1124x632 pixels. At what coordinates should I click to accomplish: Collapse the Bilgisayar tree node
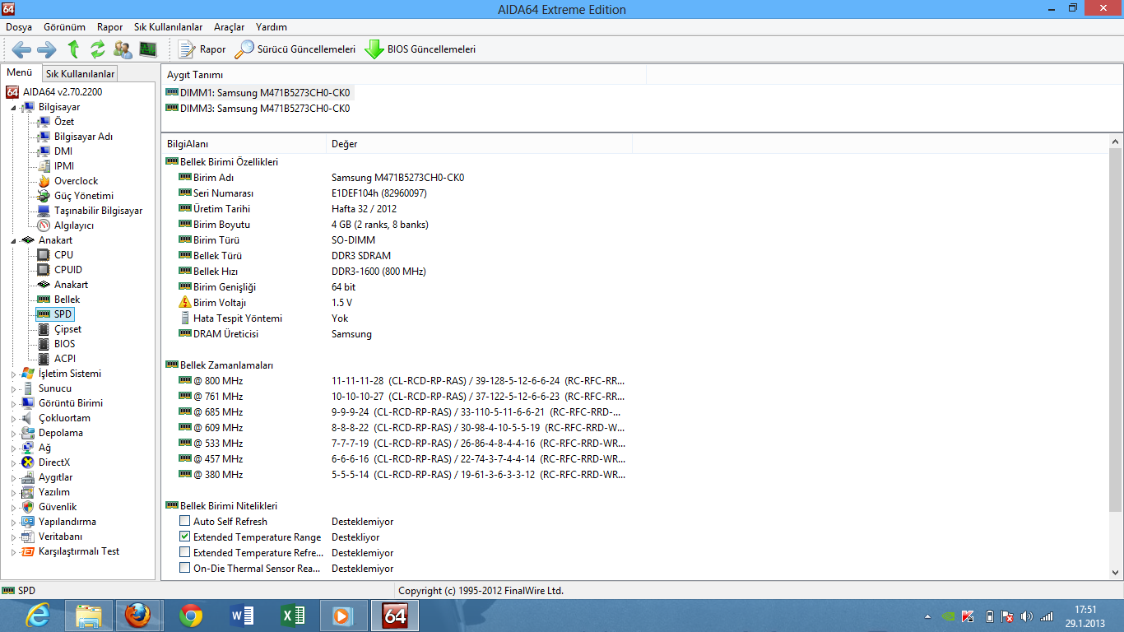point(13,107)
